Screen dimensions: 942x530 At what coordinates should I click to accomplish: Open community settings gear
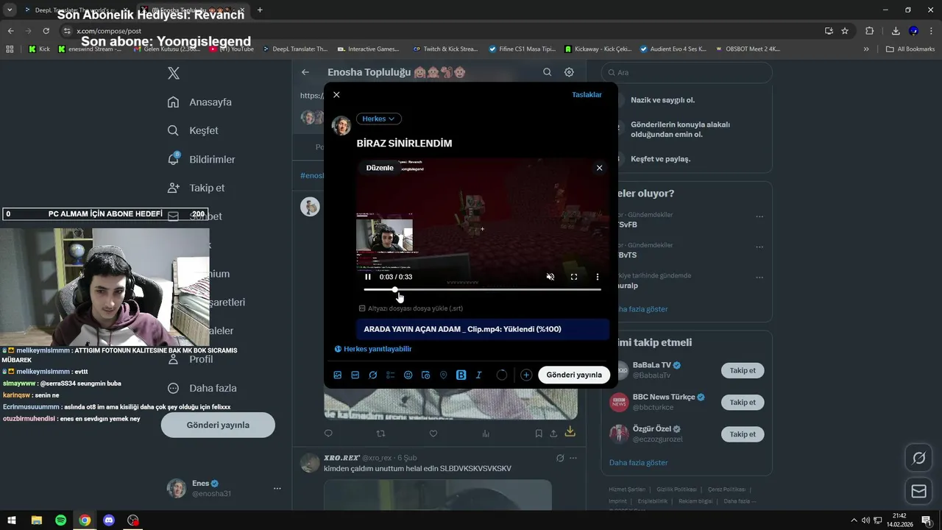click(x=569, y=72)
